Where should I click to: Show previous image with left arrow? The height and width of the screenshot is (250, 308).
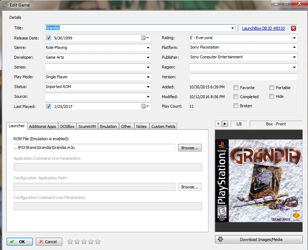point(218,124)
